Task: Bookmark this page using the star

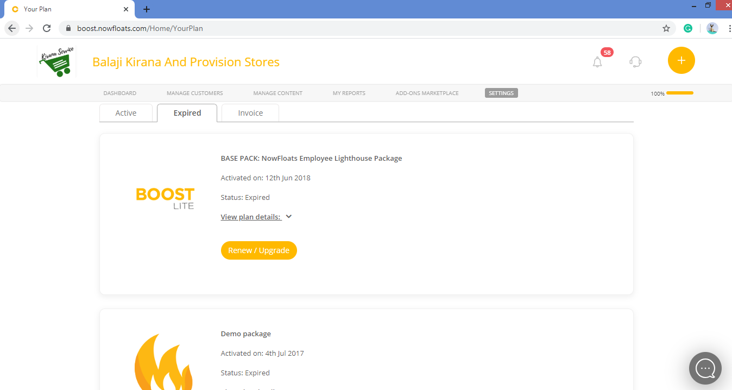Action: 666,28
